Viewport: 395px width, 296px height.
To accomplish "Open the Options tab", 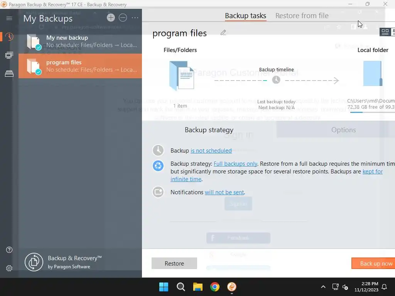I will point(343,129).
